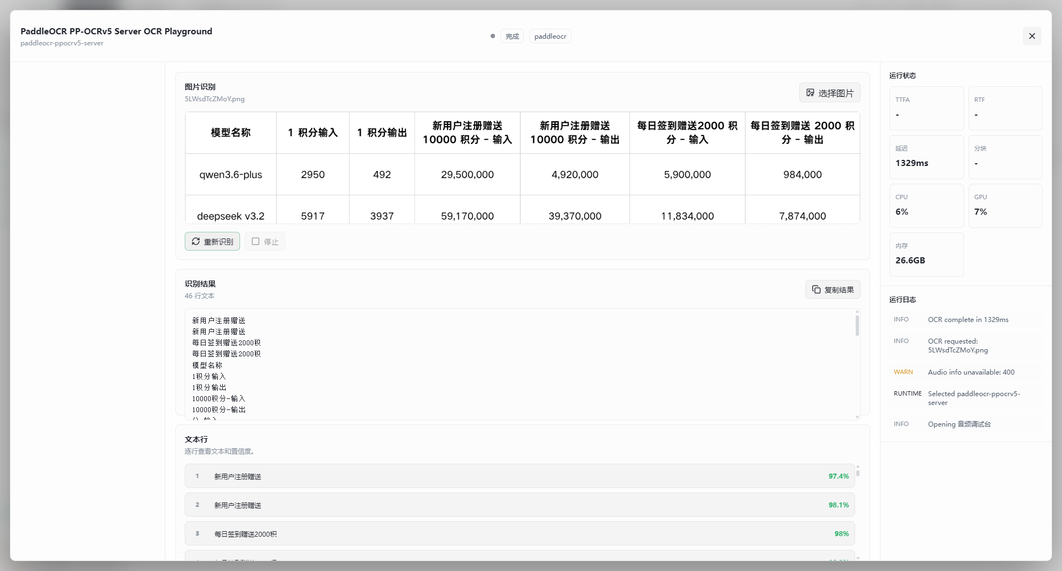Click the 4,920,000 table cell
This screenshot has height=571, width=1062.
point(575,174)
